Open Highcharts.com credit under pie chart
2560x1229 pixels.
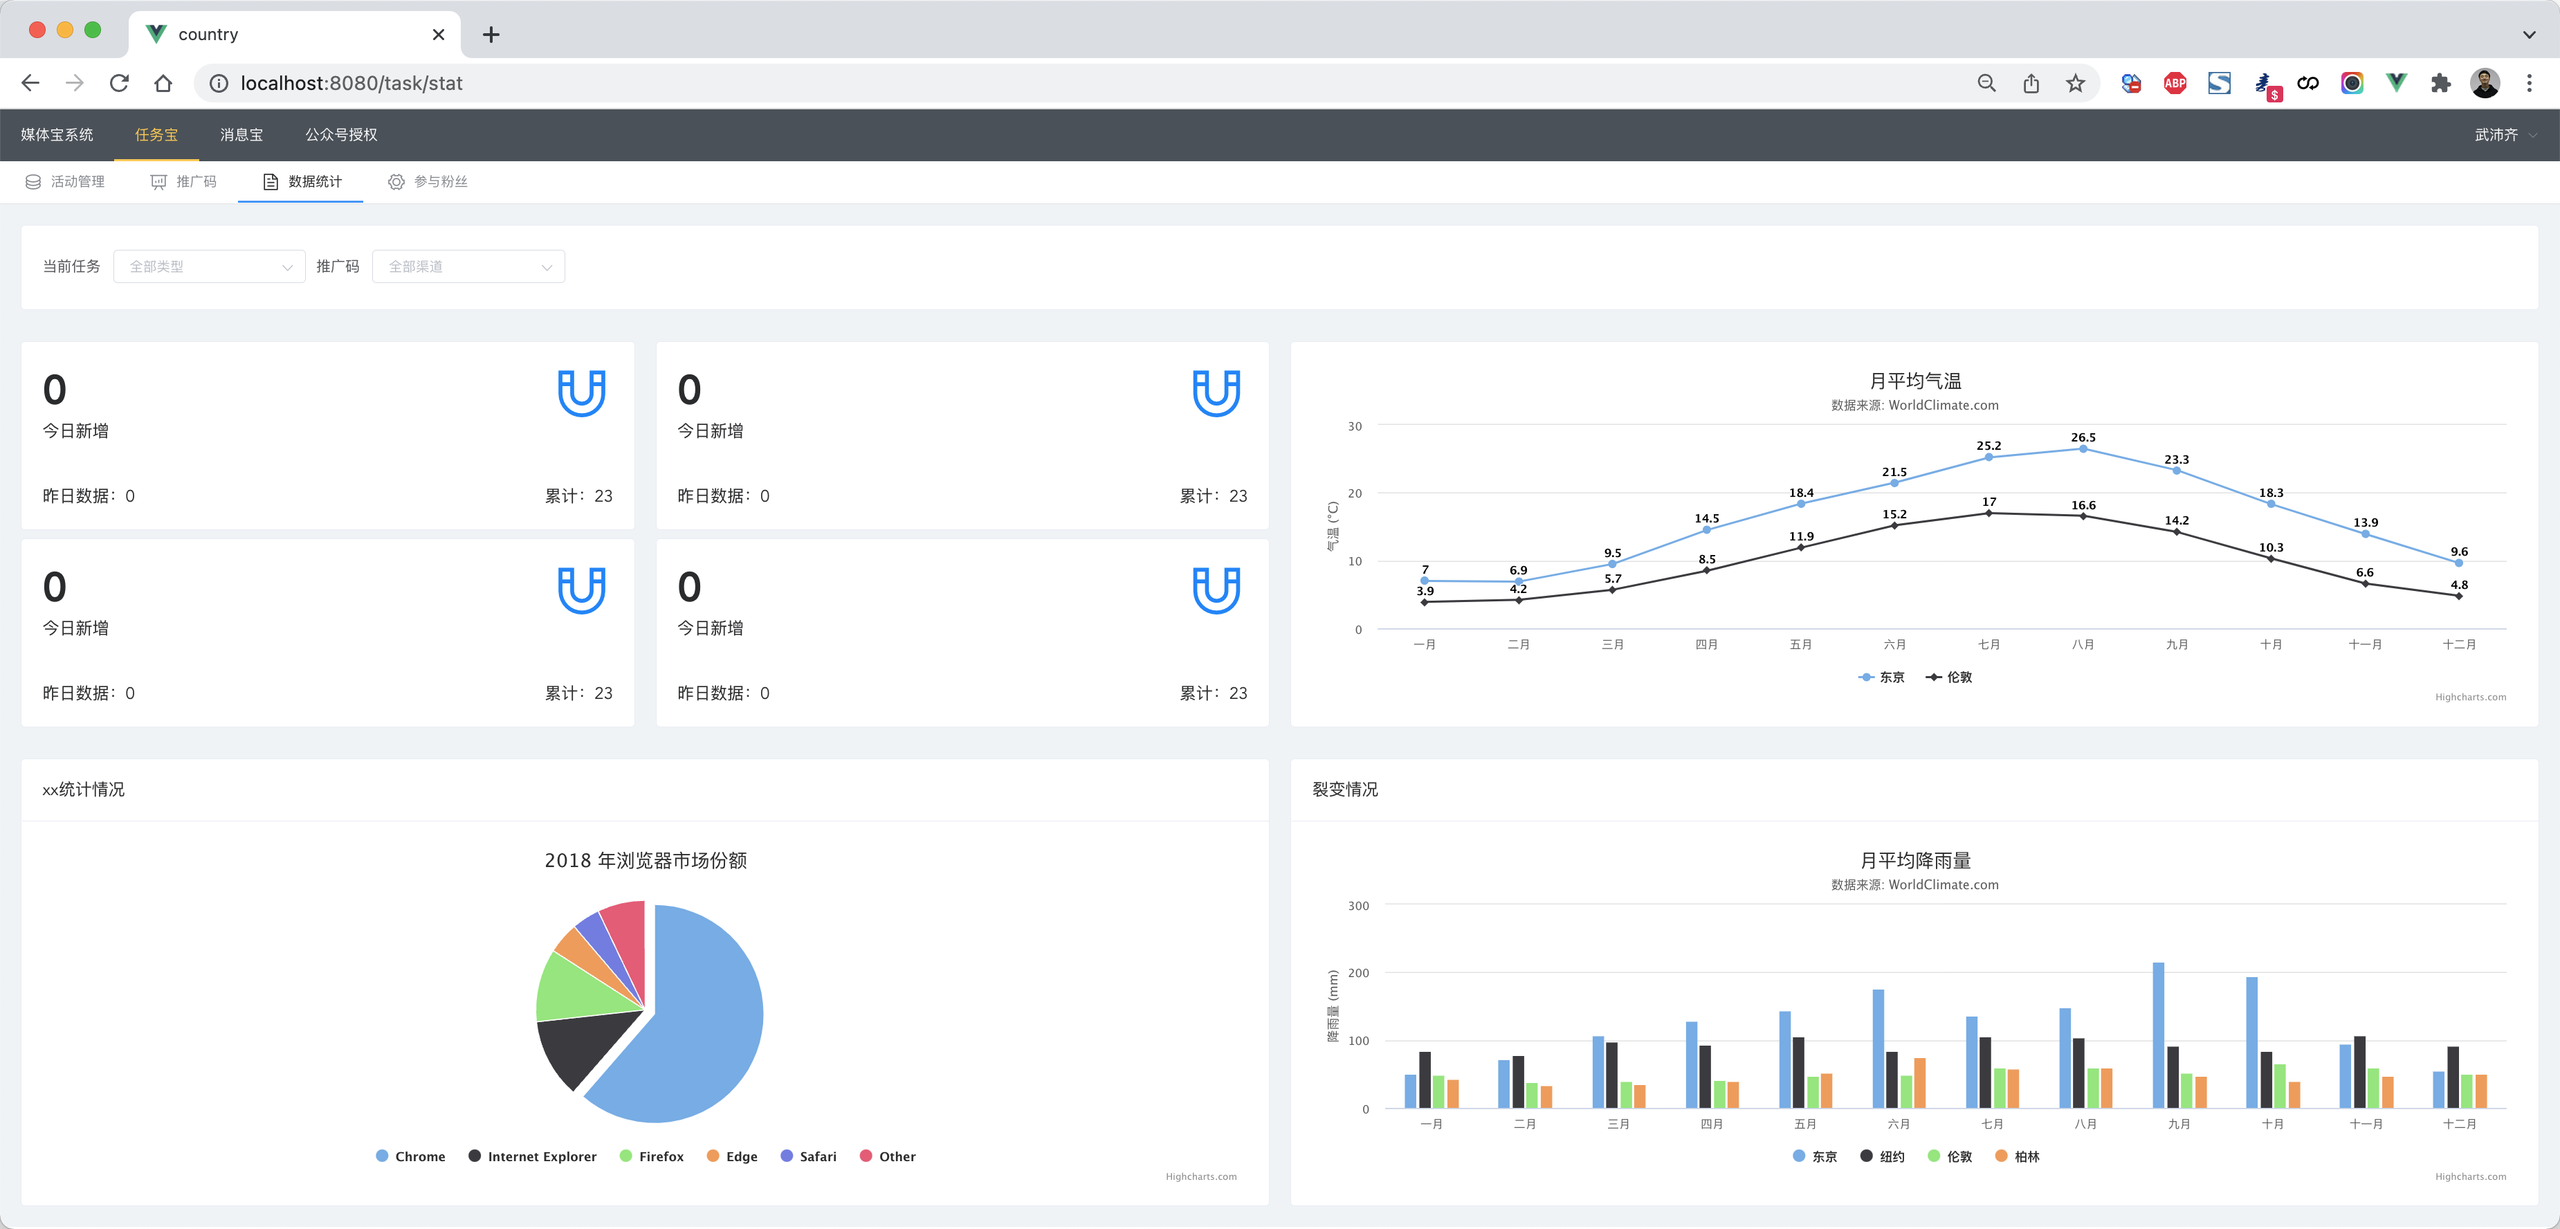click(x=1200, y=1177)
